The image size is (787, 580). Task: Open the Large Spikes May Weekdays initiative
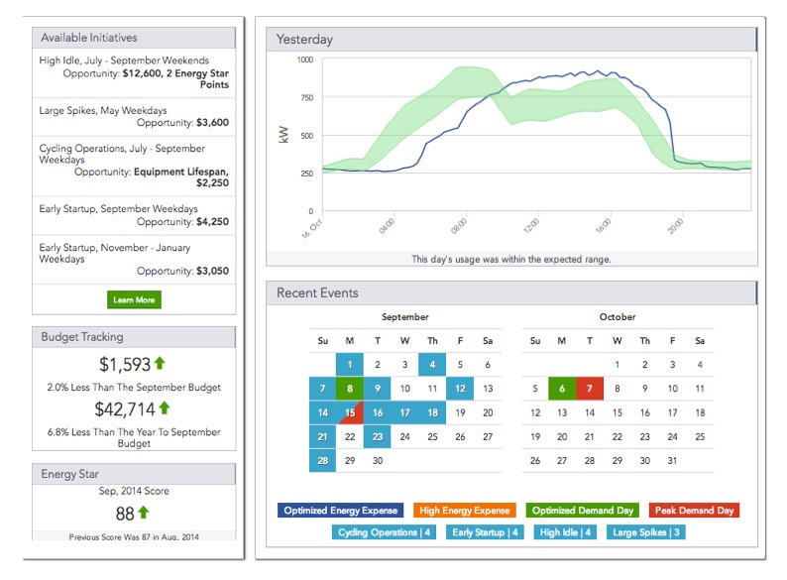point(134,117)
